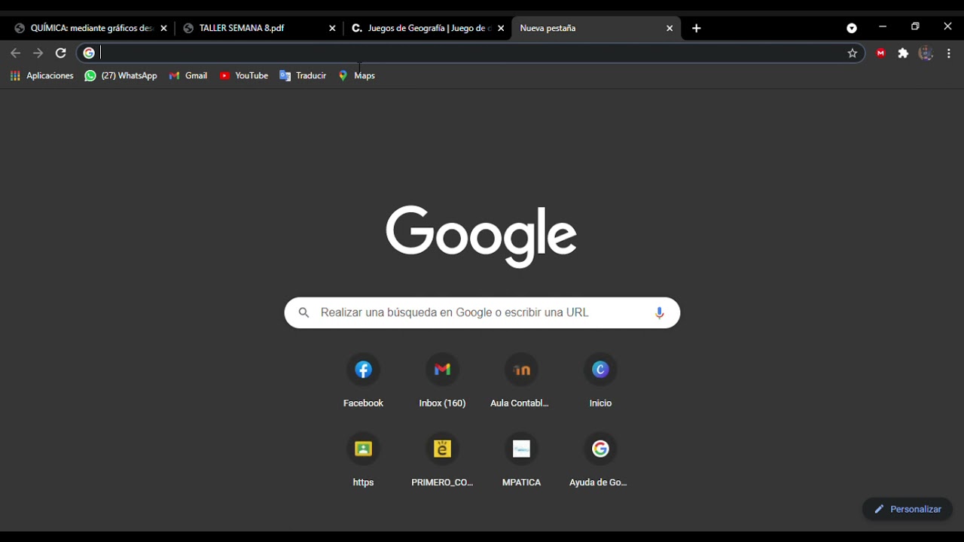Click the Google logo
The height and width of the screenshot is (542, 964).
(481, 236)
